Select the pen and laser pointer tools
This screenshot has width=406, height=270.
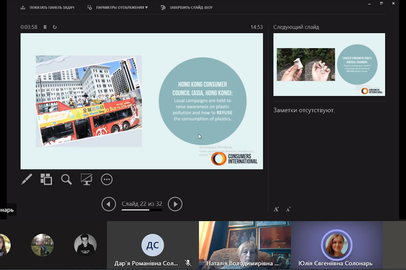(27, 180)
